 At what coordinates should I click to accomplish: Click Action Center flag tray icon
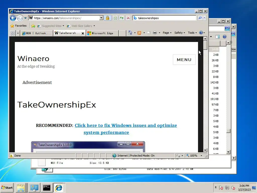(221, 187)
